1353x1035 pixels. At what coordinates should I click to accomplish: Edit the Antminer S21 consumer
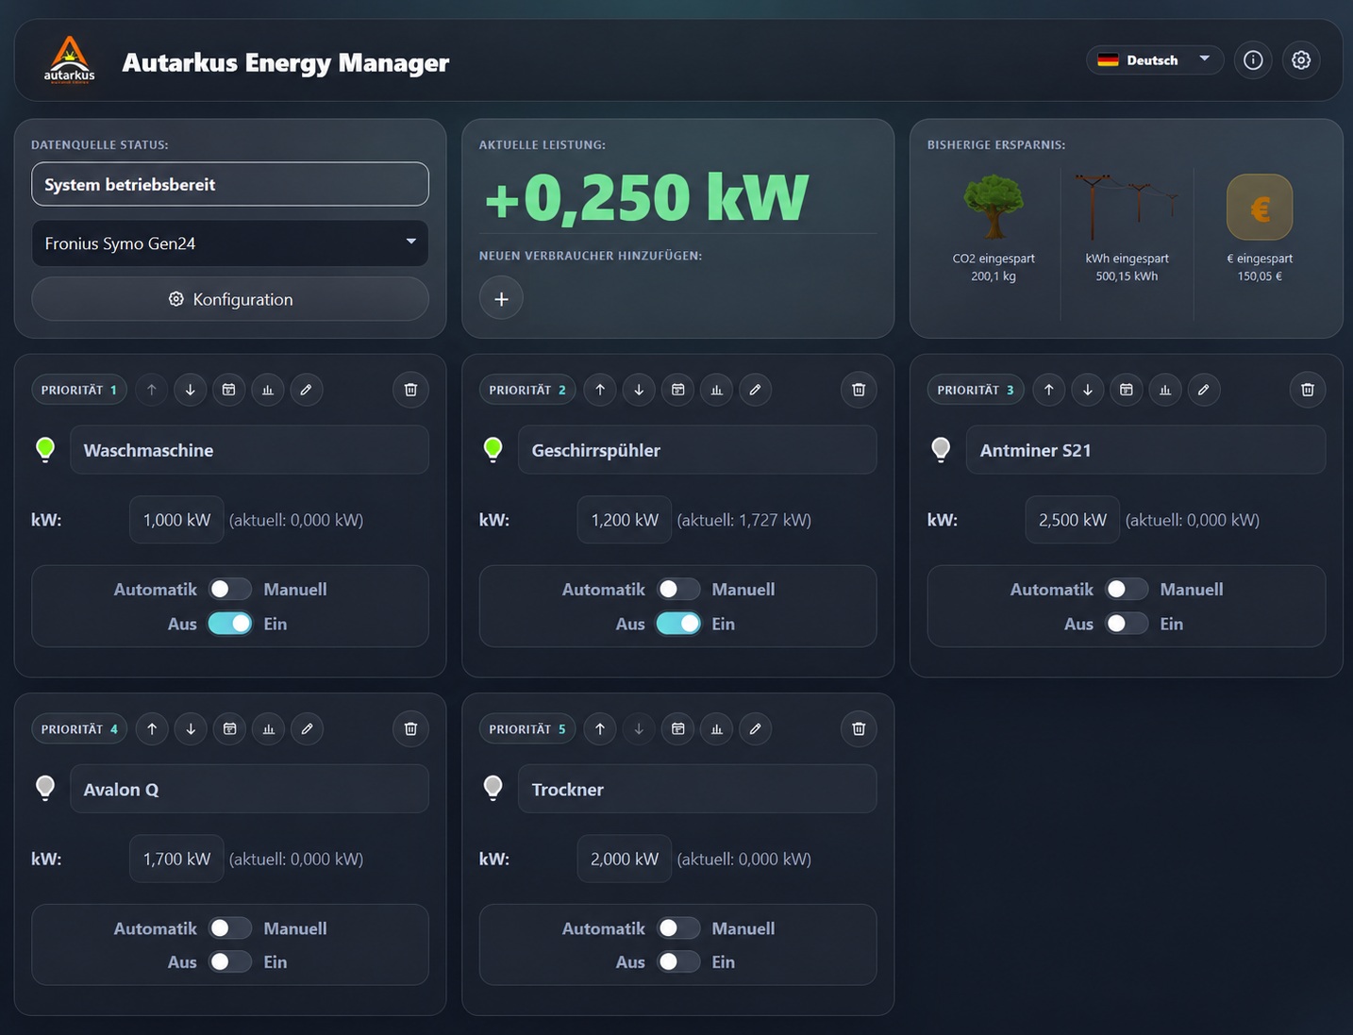(x=1203, y=390)
